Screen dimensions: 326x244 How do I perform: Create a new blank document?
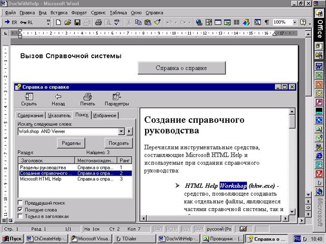pyautogui.click(x=58, y=22)
